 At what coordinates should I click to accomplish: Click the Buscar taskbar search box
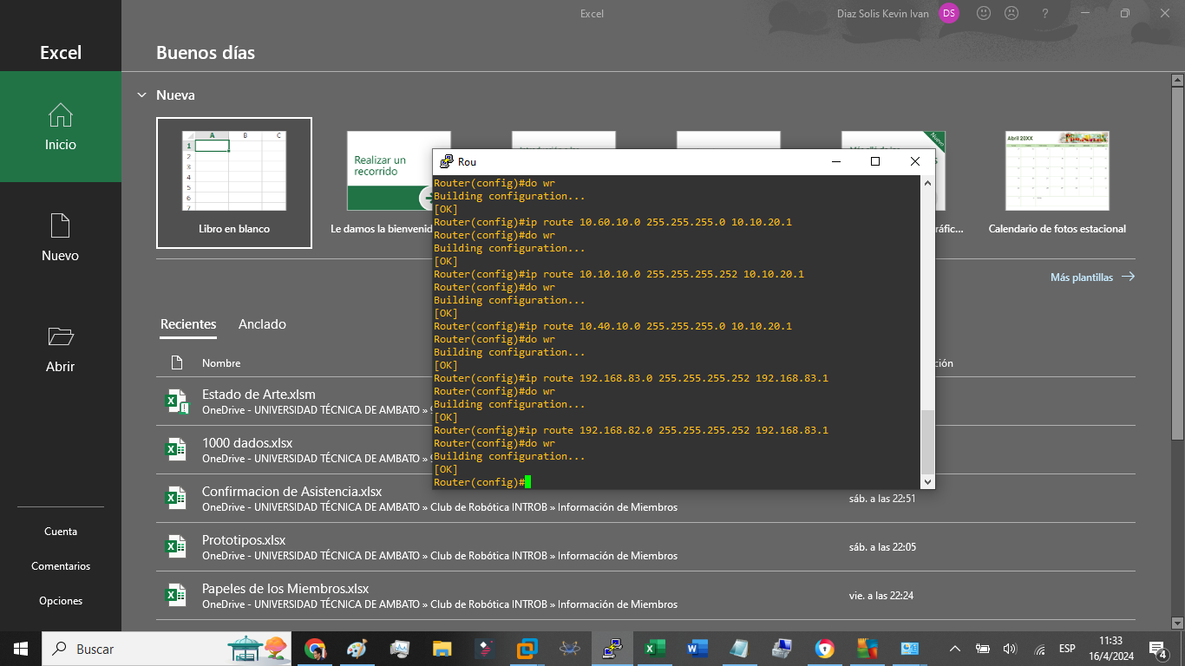click(168, 649)
